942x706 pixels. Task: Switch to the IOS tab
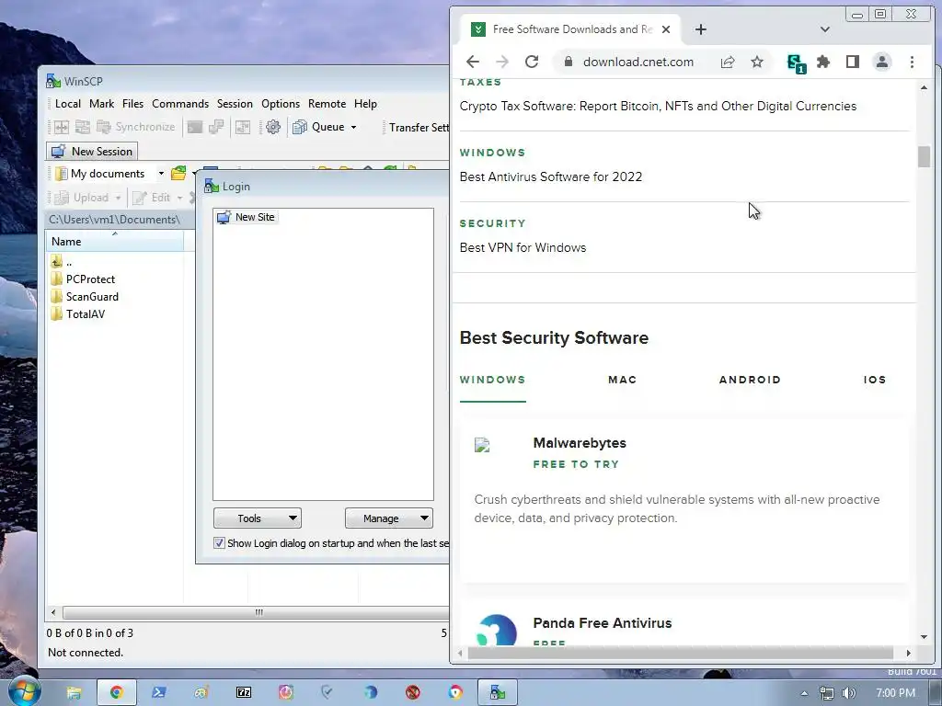(x=875, y=380)
